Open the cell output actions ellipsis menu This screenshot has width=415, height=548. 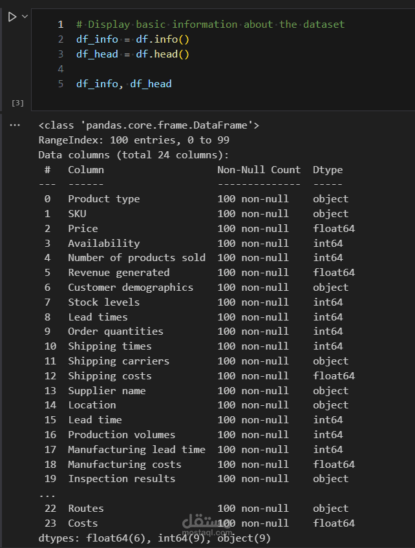(x=15, y=125)
